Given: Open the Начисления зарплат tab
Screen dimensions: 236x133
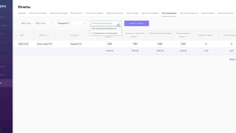Looking at the screenshot, I should [x=189, y=13].
